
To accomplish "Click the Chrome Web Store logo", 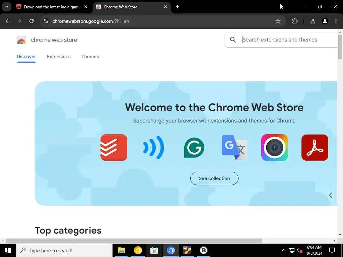I will tap(21, 40).
